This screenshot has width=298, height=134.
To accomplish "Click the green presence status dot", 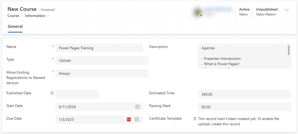I will pos(201,15).
